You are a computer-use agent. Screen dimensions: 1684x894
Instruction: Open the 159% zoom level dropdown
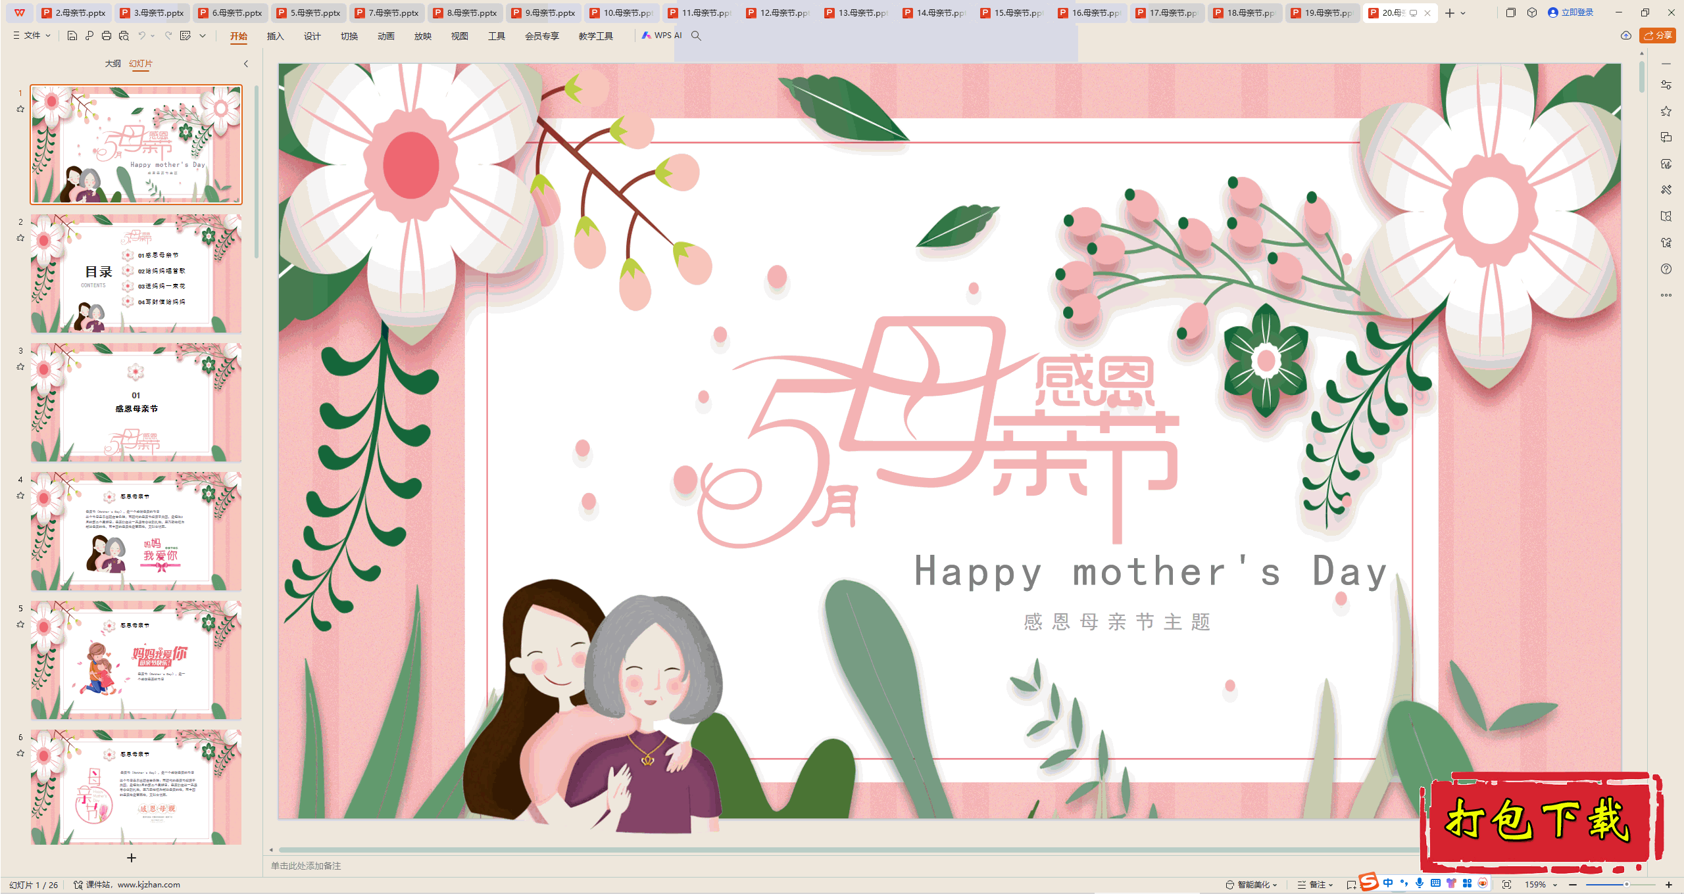tap(1541, 885)
